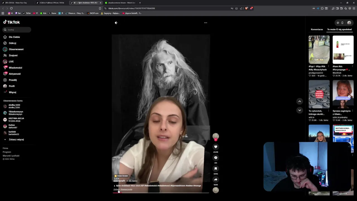
Task: Bookmark this page with the bookmark icon
Action: tap(100, 8)
